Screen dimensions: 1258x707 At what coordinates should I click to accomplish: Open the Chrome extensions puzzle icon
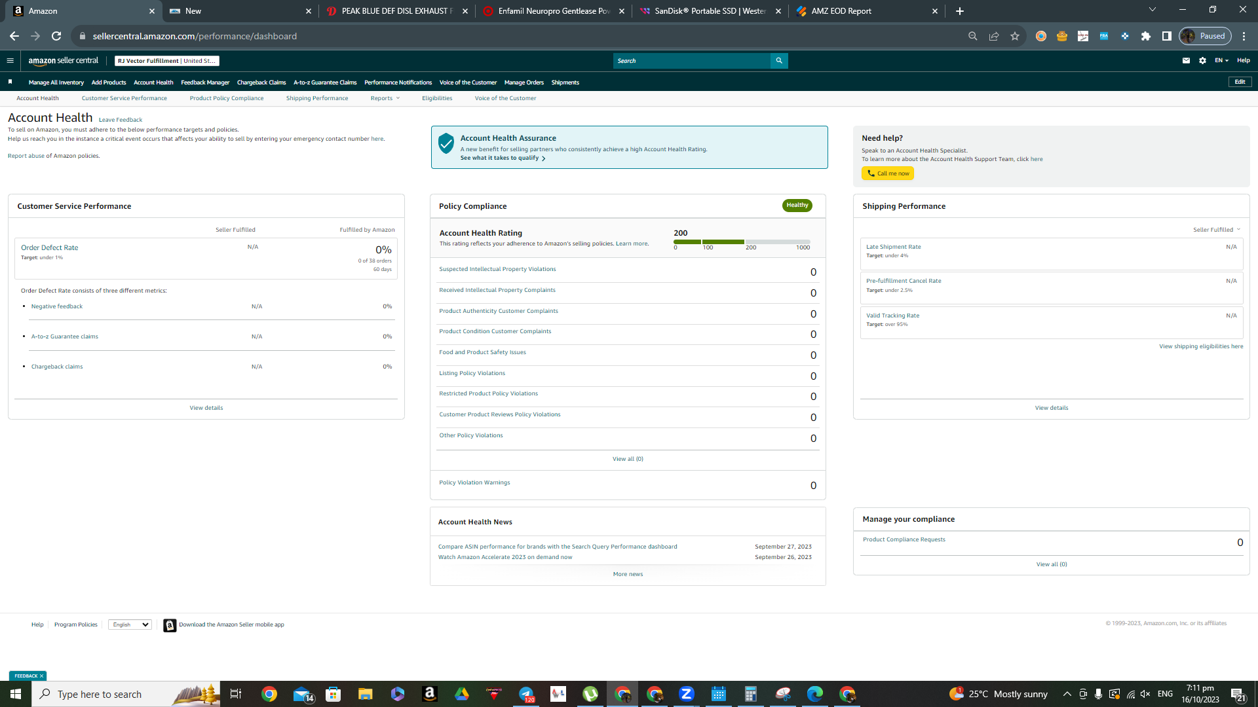(x=1146, y=36)
